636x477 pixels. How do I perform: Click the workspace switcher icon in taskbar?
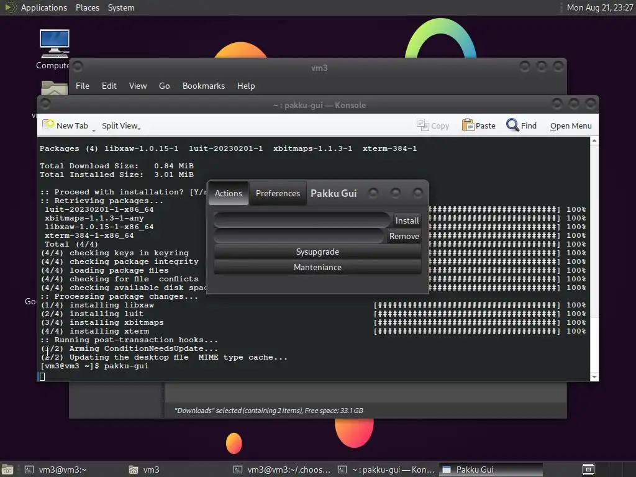[588, 470]
